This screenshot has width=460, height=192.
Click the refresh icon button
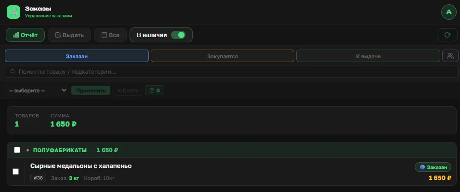pos(447,35)
